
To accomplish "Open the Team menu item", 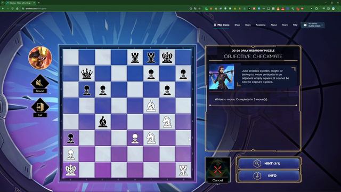I will click(x=285, y=25).
